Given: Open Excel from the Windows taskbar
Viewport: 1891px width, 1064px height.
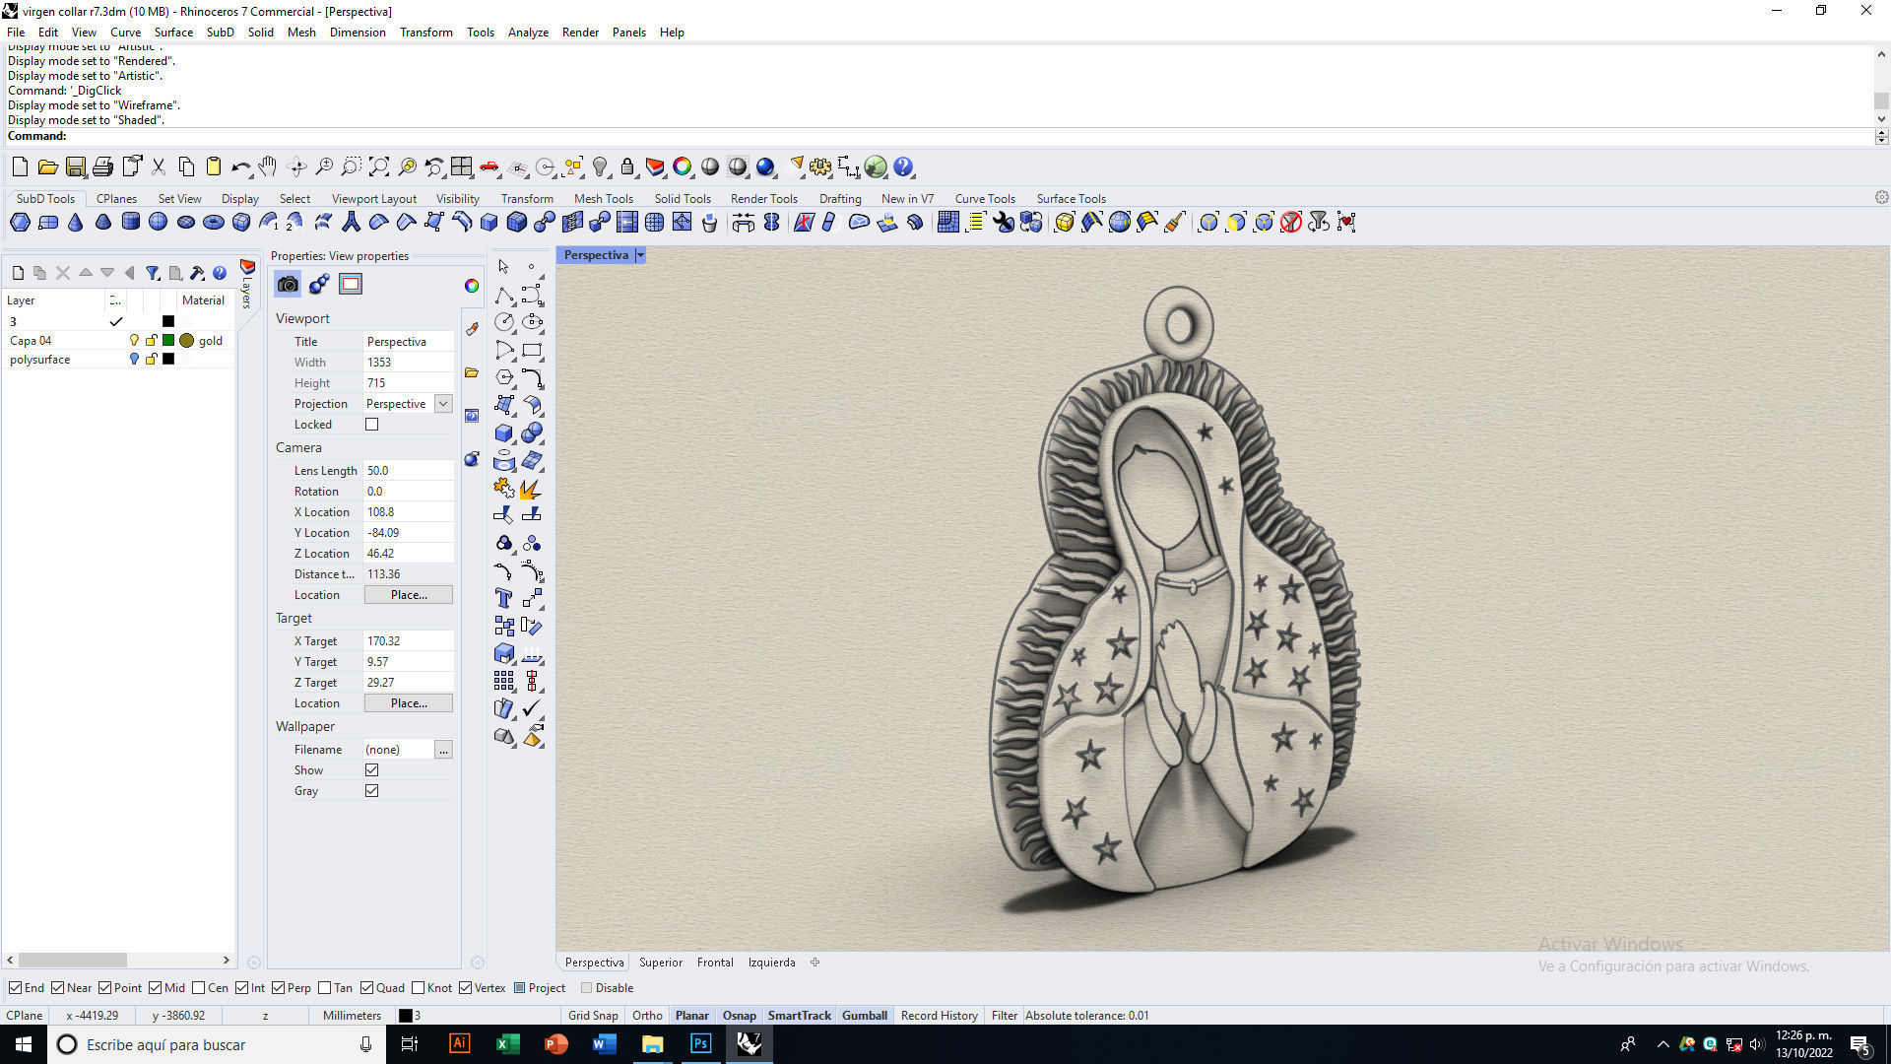Looking at the screenshot, I should pos(507,1044).
